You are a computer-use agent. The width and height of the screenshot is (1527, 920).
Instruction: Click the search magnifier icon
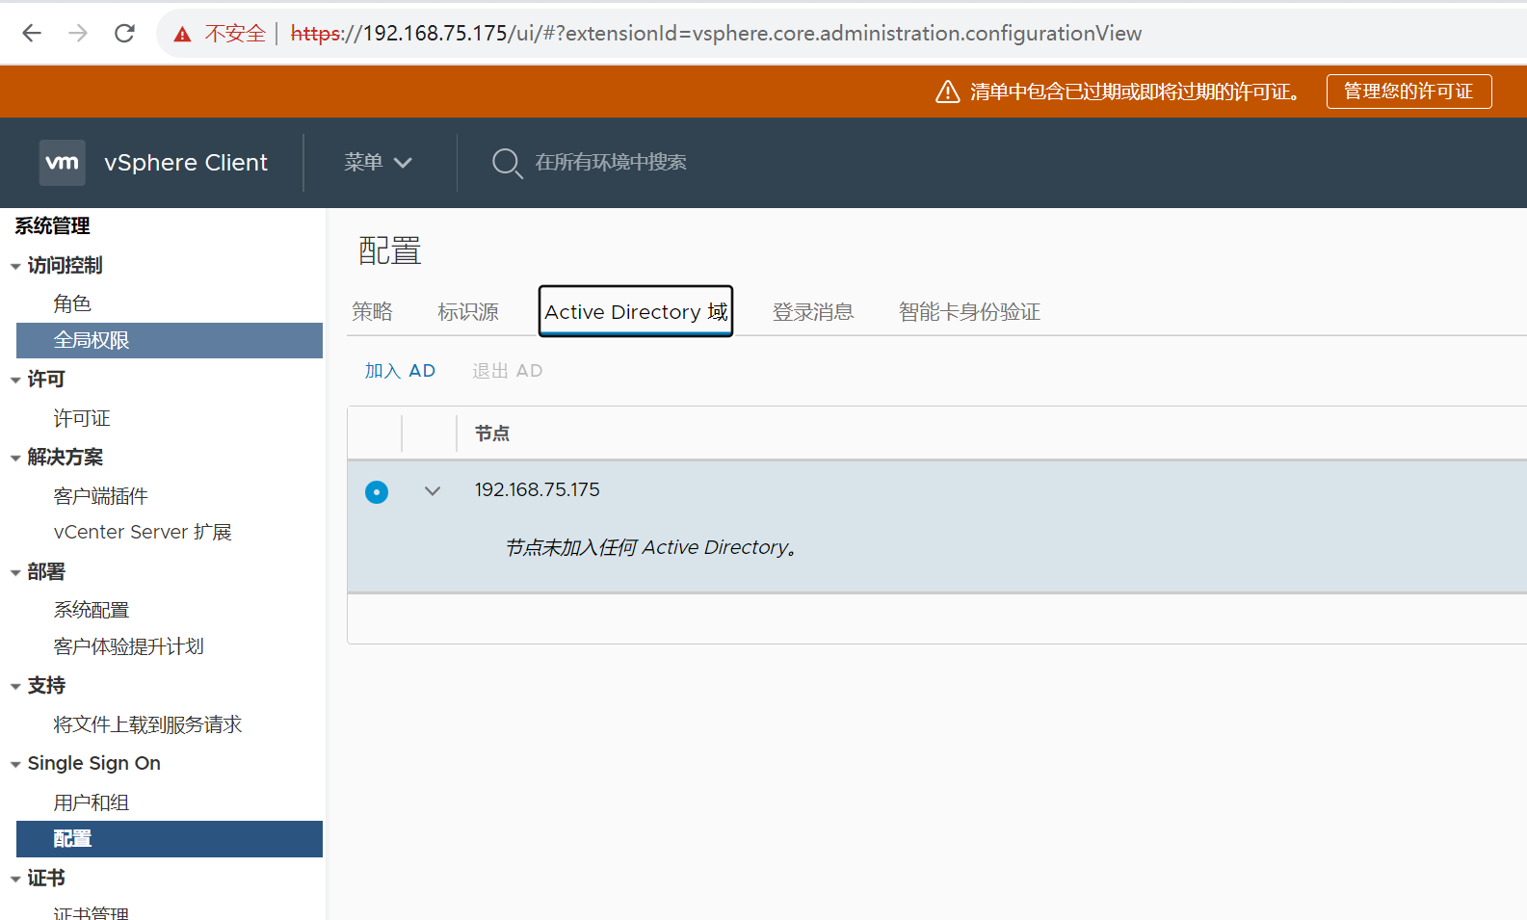[507, 163]
